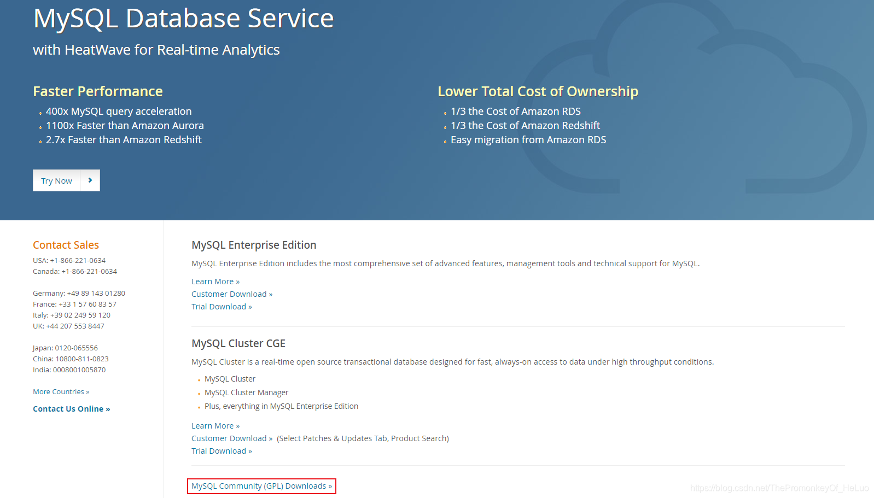Click the MySQL Cluster description sentence

click(452, 362)
